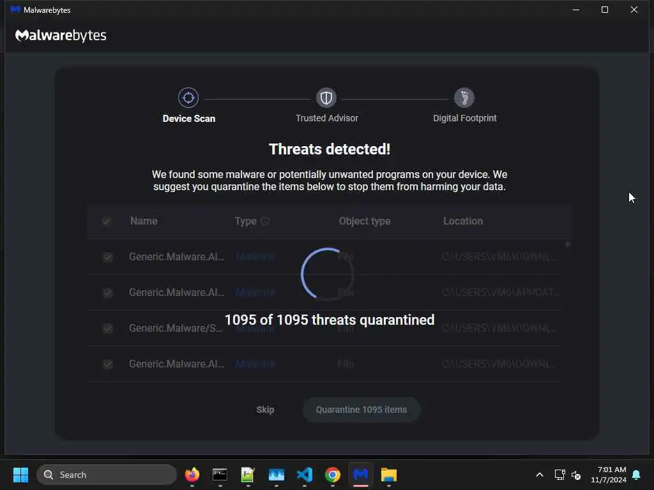Viewport: 654px width, 490px height.
Task: Click the taskbar Search box
Action: tap(107, 475)
